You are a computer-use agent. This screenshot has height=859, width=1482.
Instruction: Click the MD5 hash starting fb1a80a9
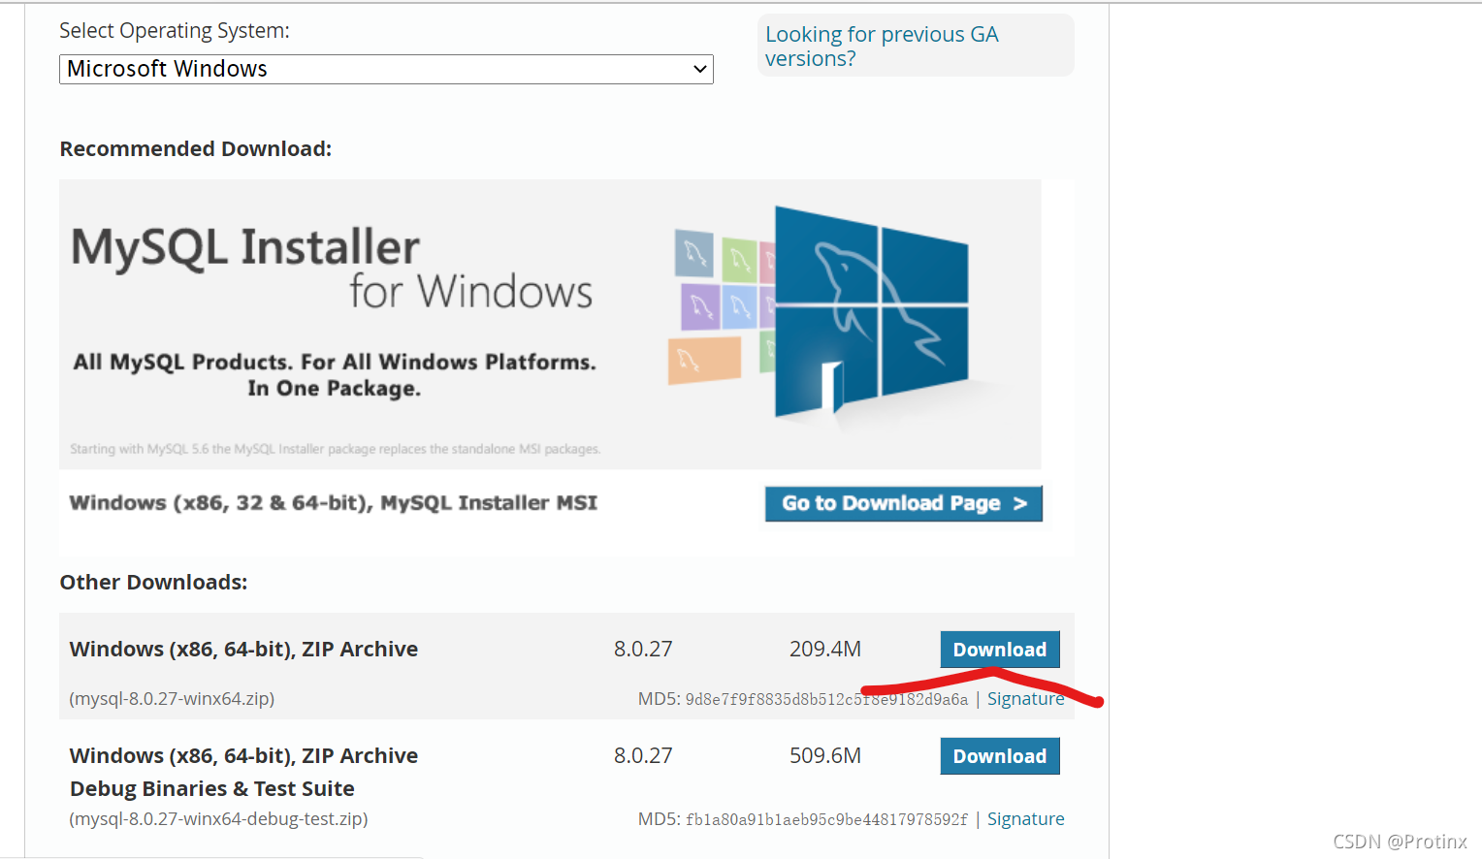pos(826,820)
